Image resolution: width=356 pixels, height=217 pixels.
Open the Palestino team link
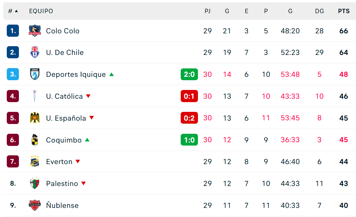point(62,184)
